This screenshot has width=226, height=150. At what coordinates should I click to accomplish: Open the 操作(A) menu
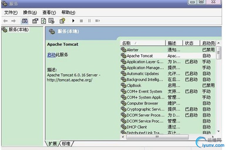point(30,13)
